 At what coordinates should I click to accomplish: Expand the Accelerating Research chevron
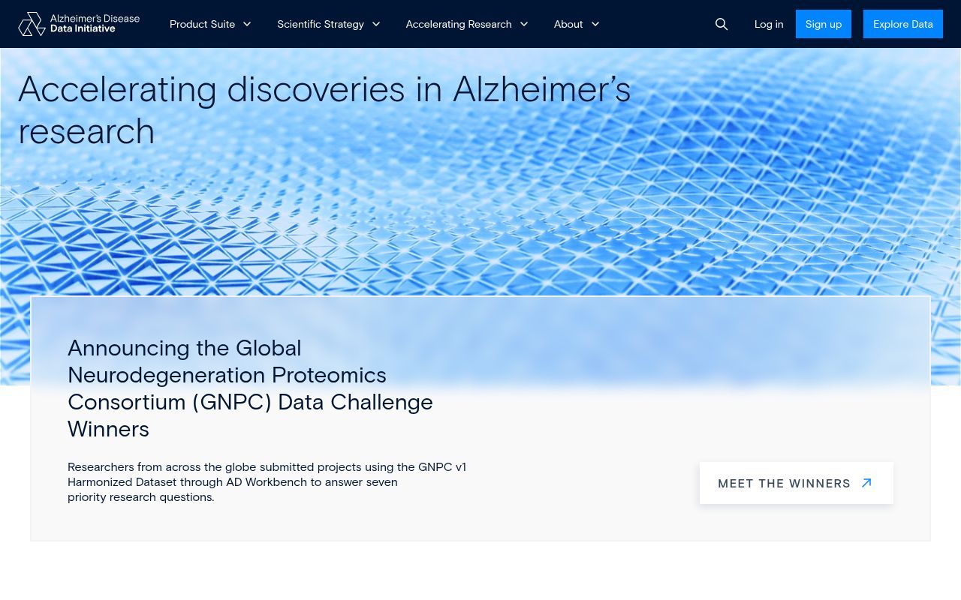click(x=524, y=24)
